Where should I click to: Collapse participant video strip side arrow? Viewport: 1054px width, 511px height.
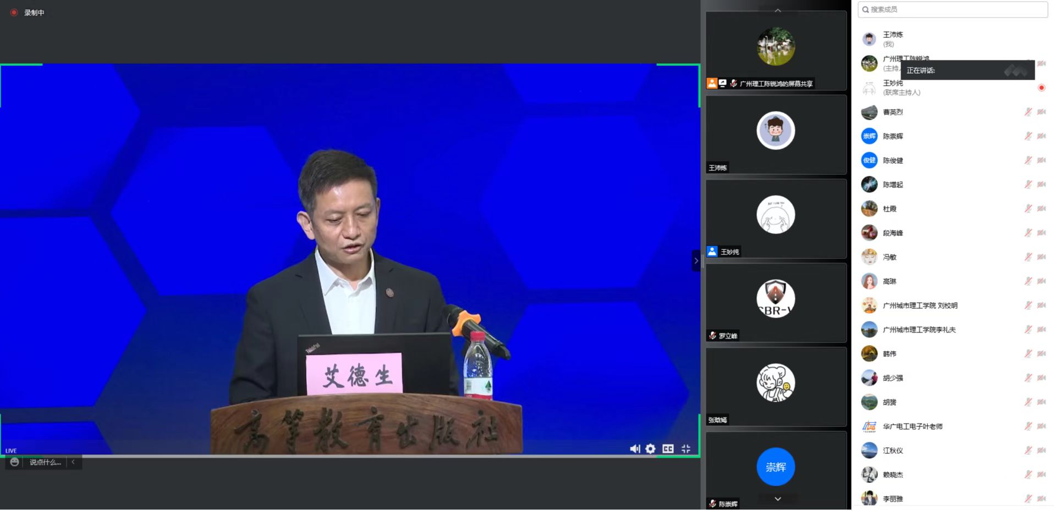tap(696, 260)
